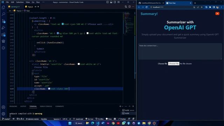This screenshot has width=224, height=126.
Task: Click the App symbol in breadcrumb
Action: pos(28,10)
